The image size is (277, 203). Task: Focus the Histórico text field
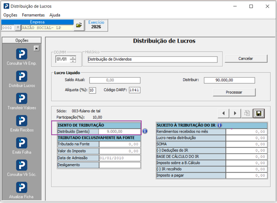click(153, 59)
